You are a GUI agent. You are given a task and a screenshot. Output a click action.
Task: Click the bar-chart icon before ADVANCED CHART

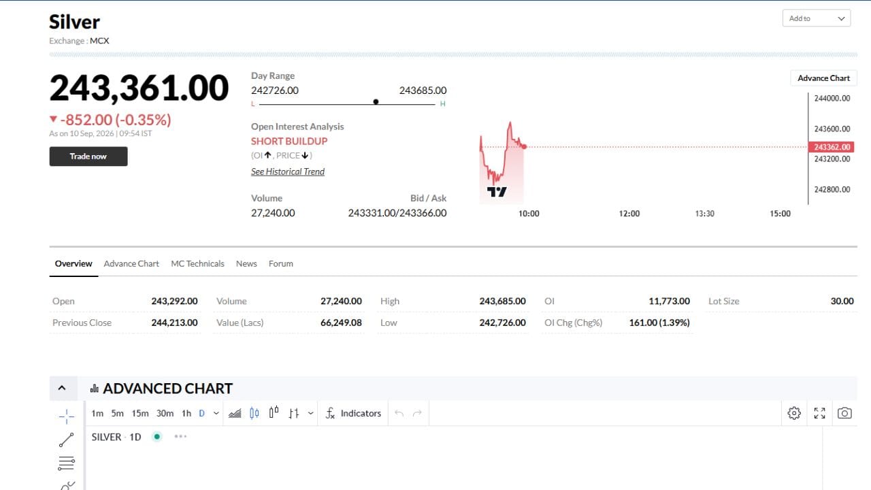95,389
